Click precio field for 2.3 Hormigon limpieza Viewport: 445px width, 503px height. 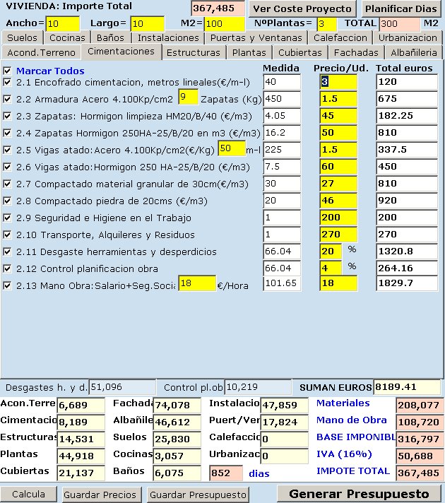click(338, 116)
